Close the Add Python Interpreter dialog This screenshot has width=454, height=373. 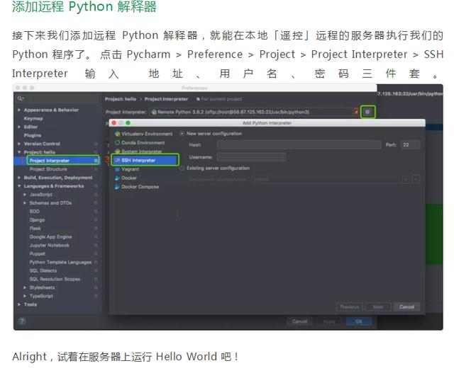pyautogui.click(x=114, y=123)
